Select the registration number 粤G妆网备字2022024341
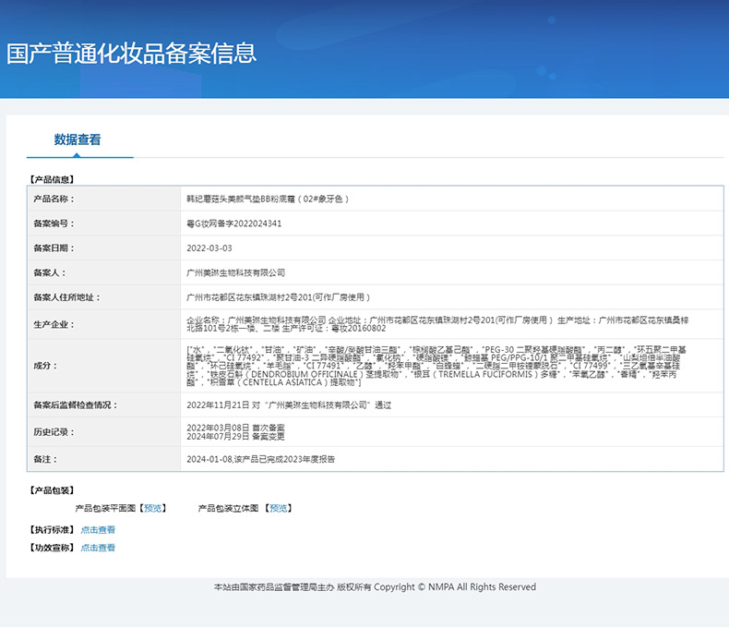The image size is (729, 628). pos(234,223)
